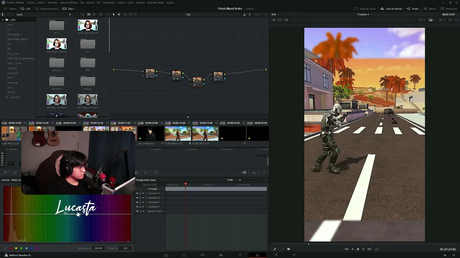Stop viewer playback
This screenshot has width=460, height=258.
358,249
